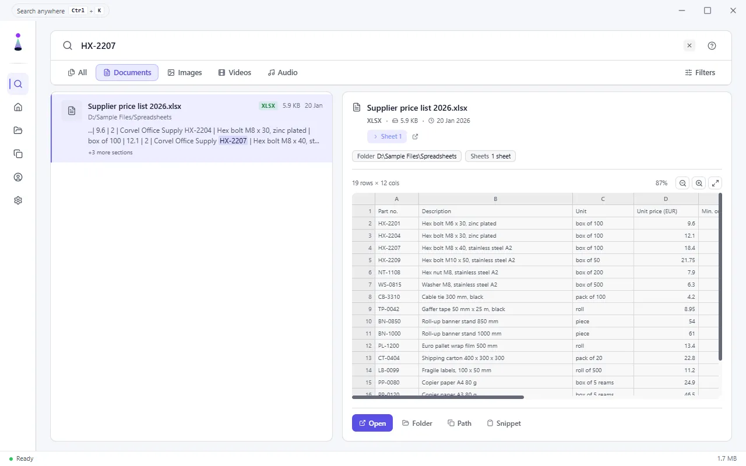Click the Ready status indicator
The image size is (746, 466).
coord(22,459)
